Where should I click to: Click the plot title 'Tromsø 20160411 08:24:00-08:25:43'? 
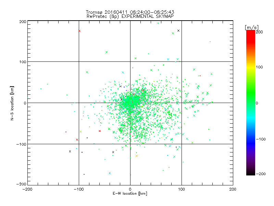coord(130,12)
